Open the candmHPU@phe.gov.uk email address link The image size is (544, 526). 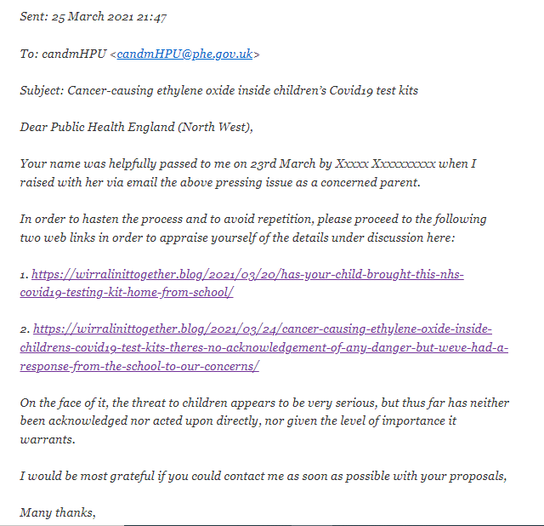(184, 54)
